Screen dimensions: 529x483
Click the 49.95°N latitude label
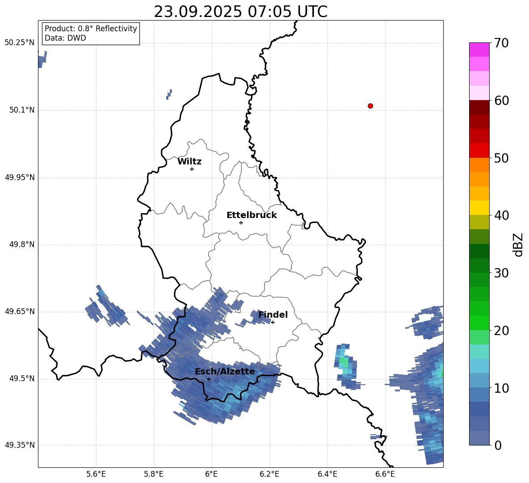20,177
